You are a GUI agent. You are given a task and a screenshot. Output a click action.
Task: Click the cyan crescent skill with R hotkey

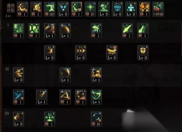(x=96, y=117)
